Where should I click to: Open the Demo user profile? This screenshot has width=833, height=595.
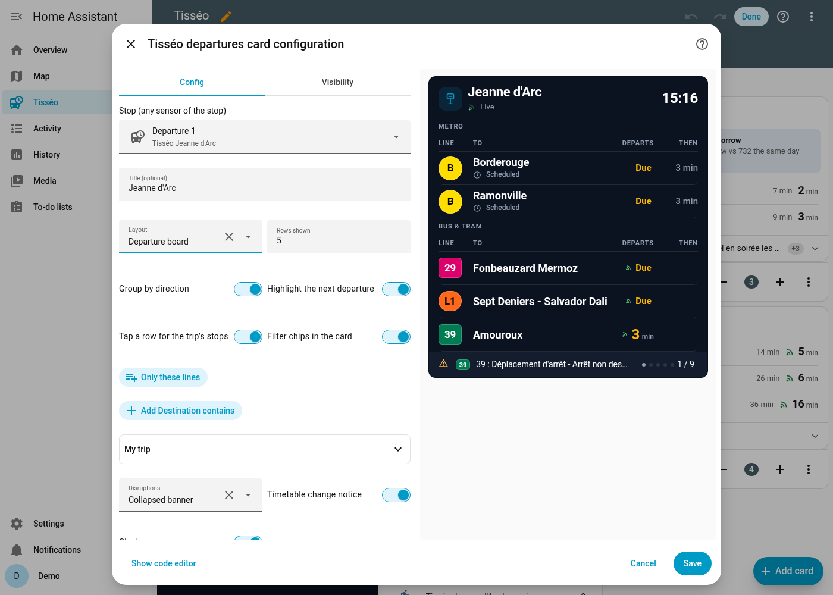(x=57, y=576)
